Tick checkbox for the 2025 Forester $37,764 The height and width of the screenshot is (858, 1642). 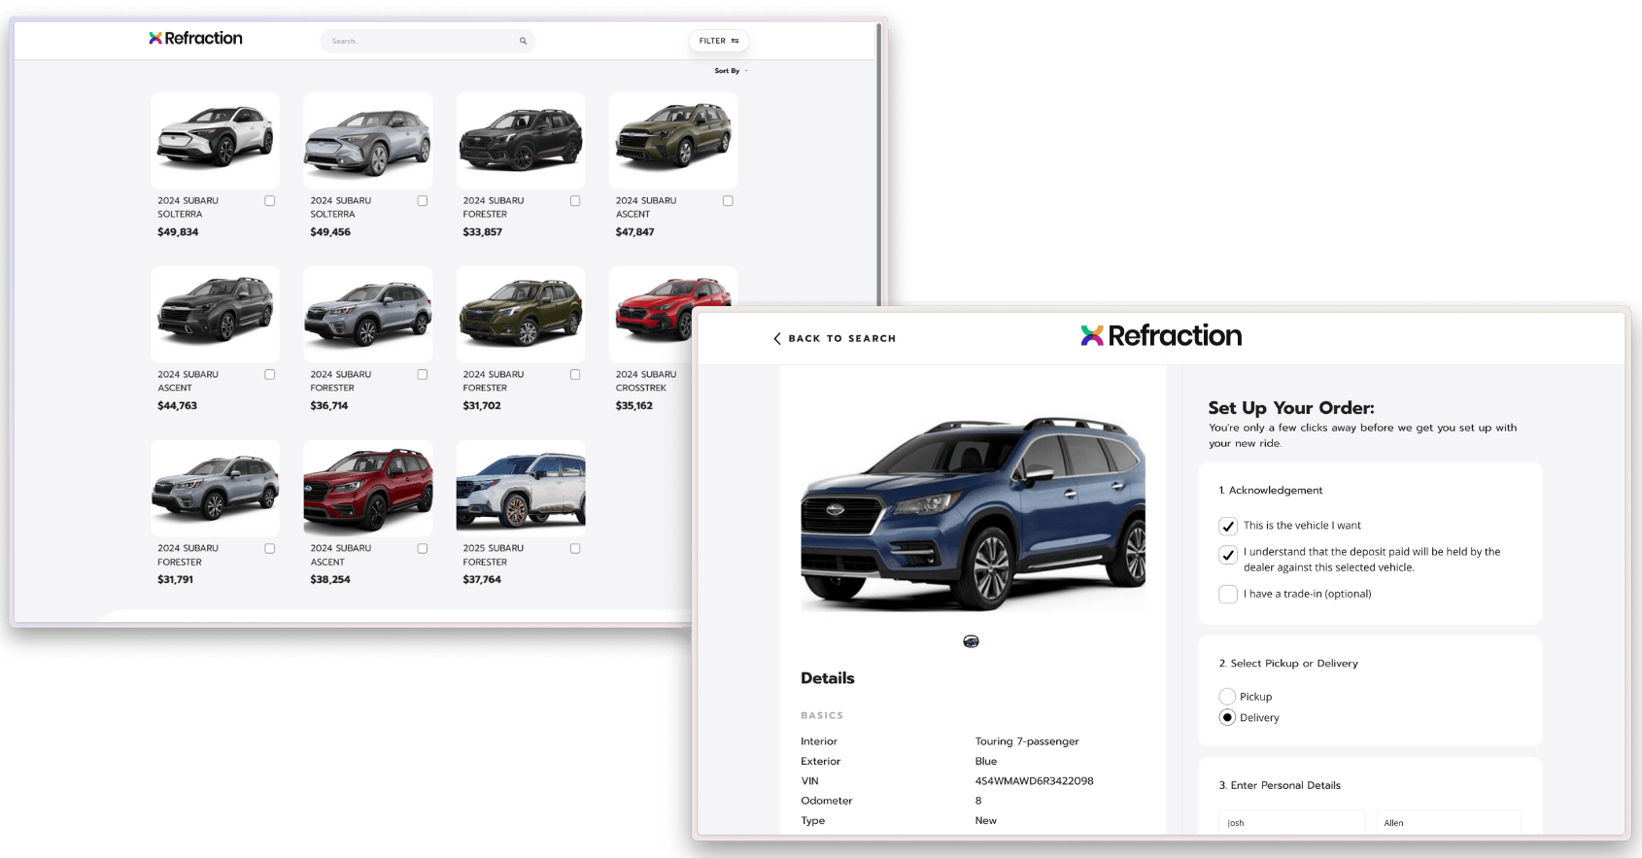coord(575,548)
